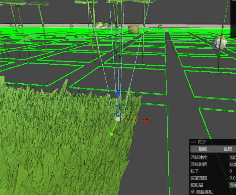Viewport: 236px width, 195px height.
Task: Click the 回放时间 value field
Action: 233,164
